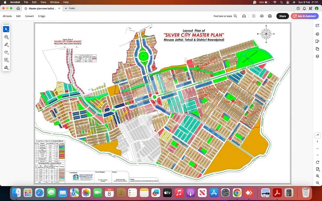Click the Silver City Town Houses label

pos(68,41)
